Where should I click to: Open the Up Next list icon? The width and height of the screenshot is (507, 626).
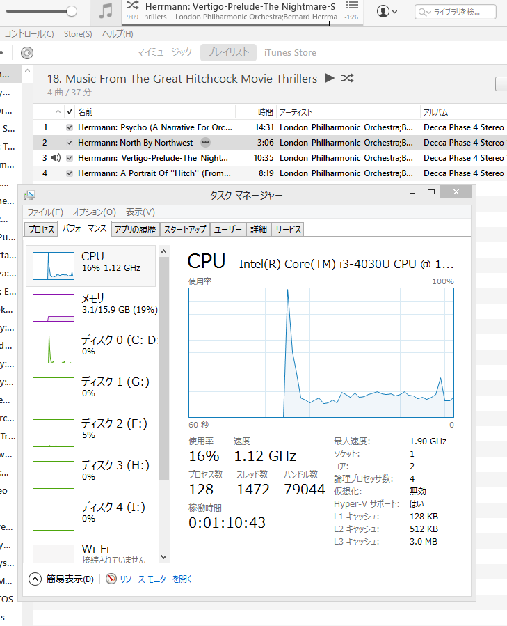click(352, 6)
